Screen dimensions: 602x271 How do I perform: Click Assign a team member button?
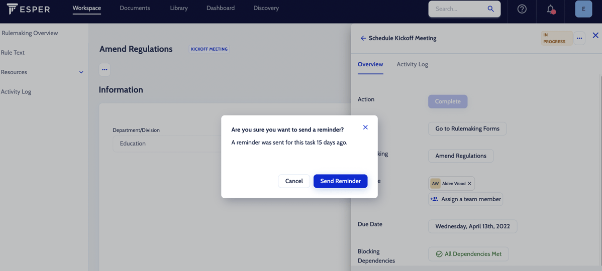click(x=465, y=199)
